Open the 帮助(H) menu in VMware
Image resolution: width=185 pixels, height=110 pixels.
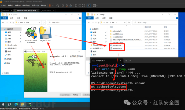pyautogui.click(x=43, y=5)
